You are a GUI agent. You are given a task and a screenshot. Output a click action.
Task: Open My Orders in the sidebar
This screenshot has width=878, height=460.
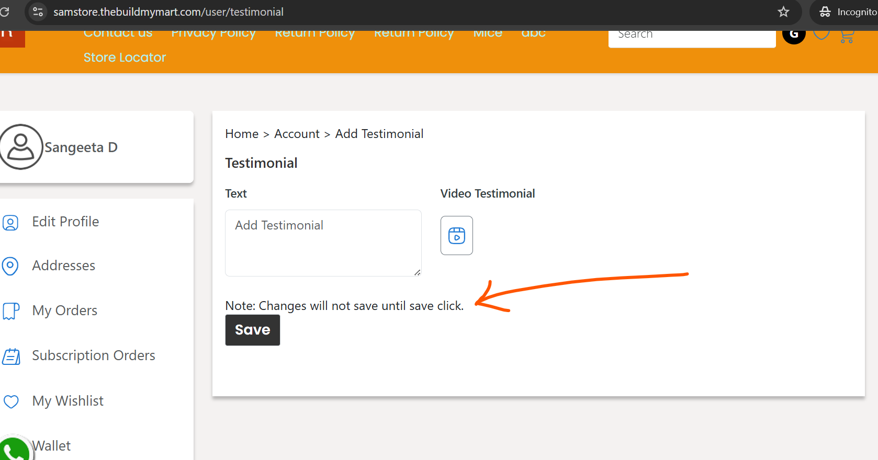coord(65,310)
